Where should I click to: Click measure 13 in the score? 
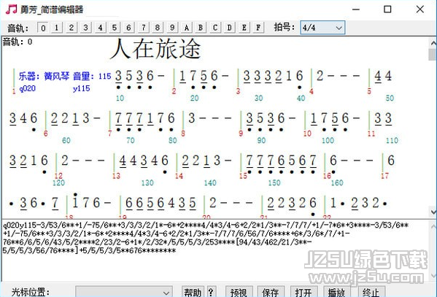(145, 163)
